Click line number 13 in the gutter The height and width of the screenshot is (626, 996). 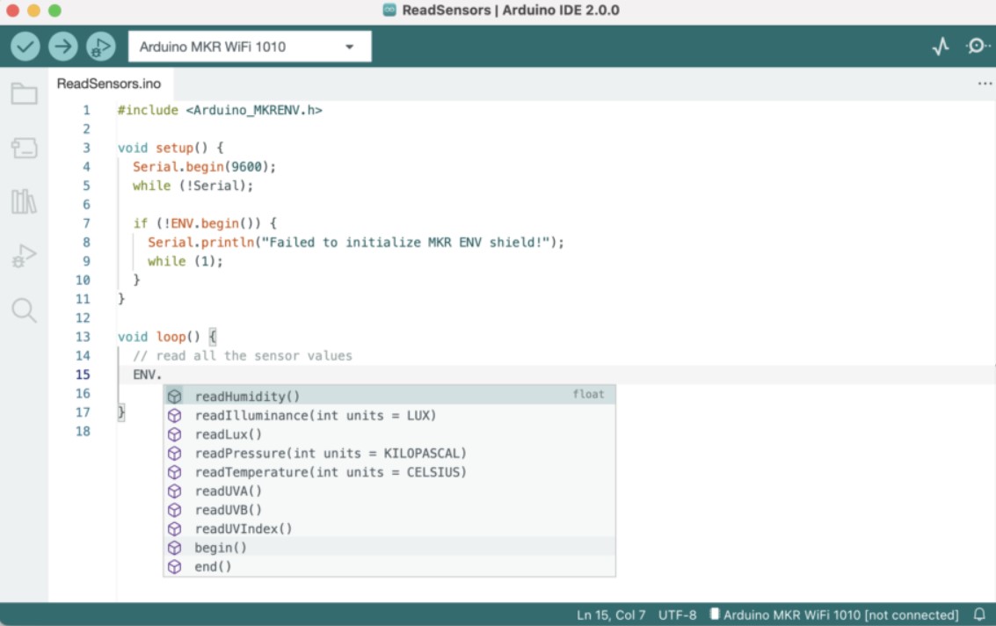pos(83,337)
